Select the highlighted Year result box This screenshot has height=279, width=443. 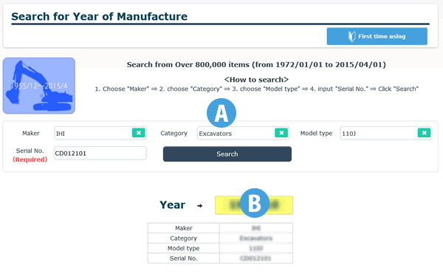254,205
